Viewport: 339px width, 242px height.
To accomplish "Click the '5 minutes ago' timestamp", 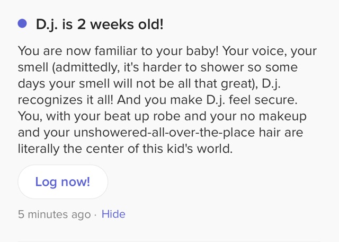I will coord(54,214).
